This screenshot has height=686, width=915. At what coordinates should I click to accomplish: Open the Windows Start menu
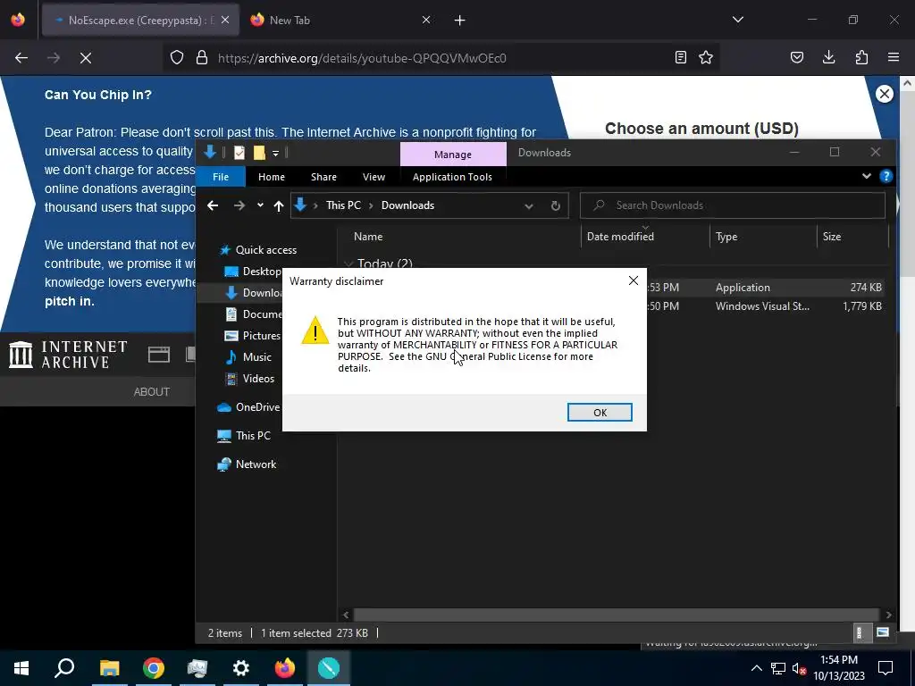tap(21, 668)
